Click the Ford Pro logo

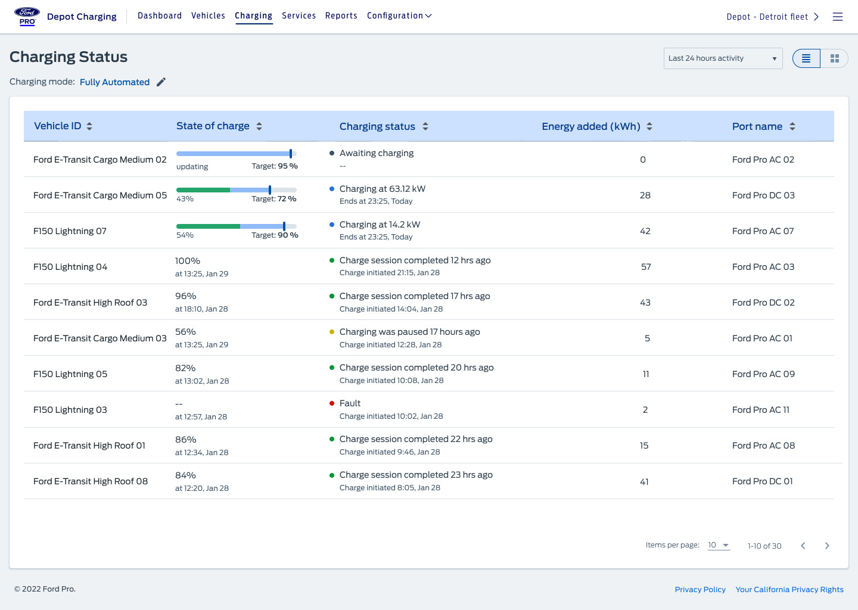27,16
